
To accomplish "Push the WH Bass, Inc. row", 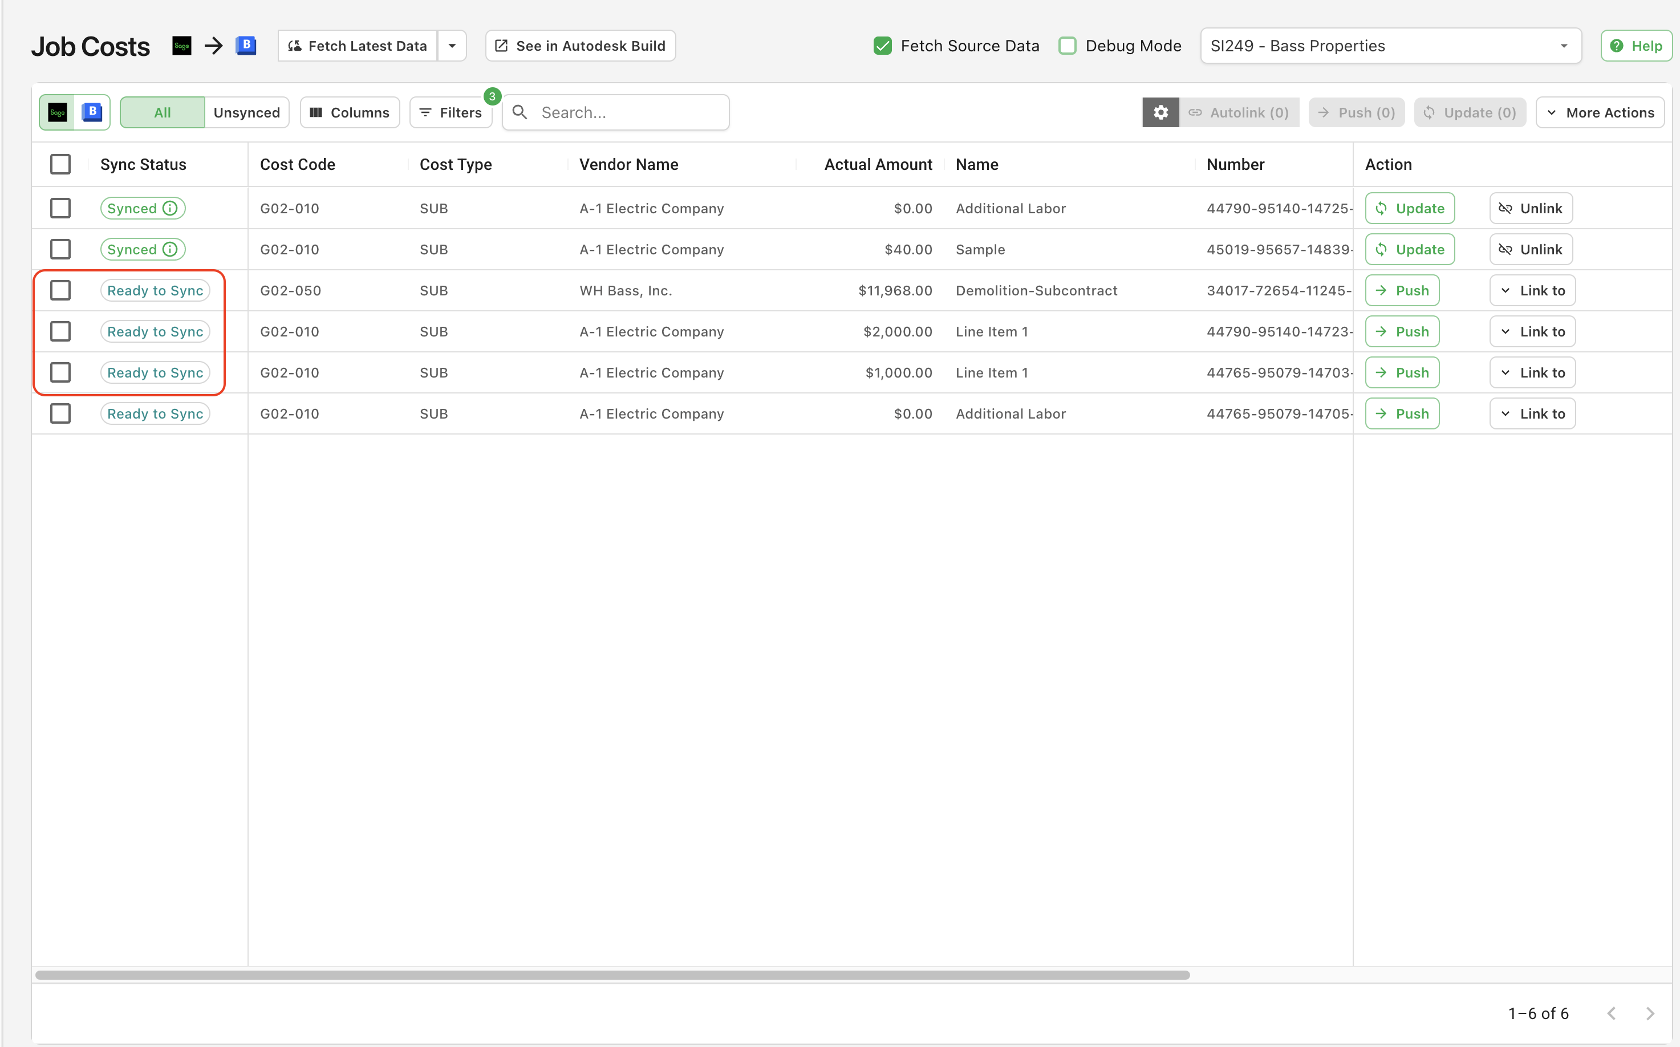I will tap(1402, 290).
